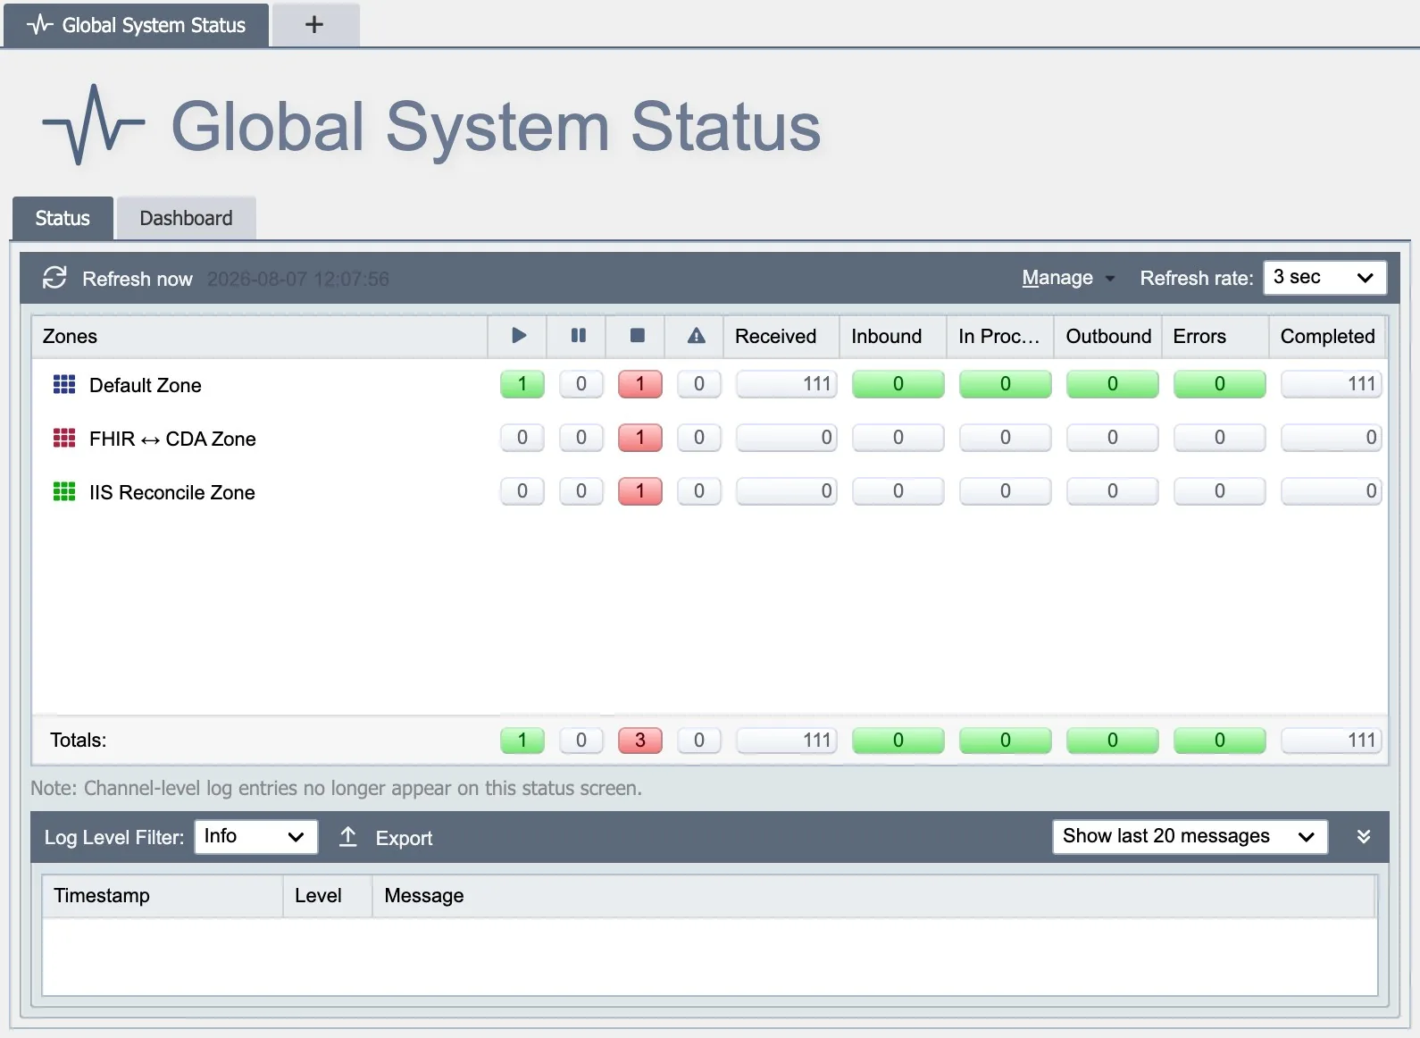Click the Errors column header
This screenshot has height=1038, width=1420.
tap(1215, 336)
